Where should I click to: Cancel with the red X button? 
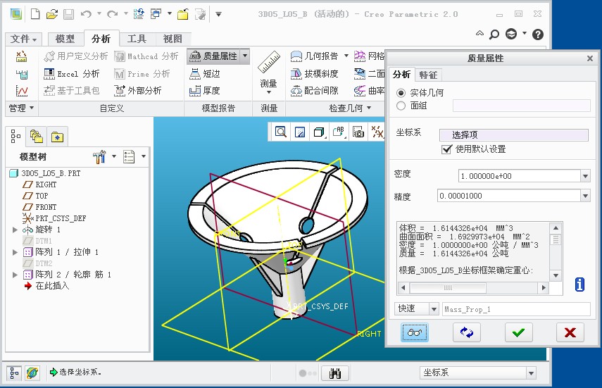570,332
